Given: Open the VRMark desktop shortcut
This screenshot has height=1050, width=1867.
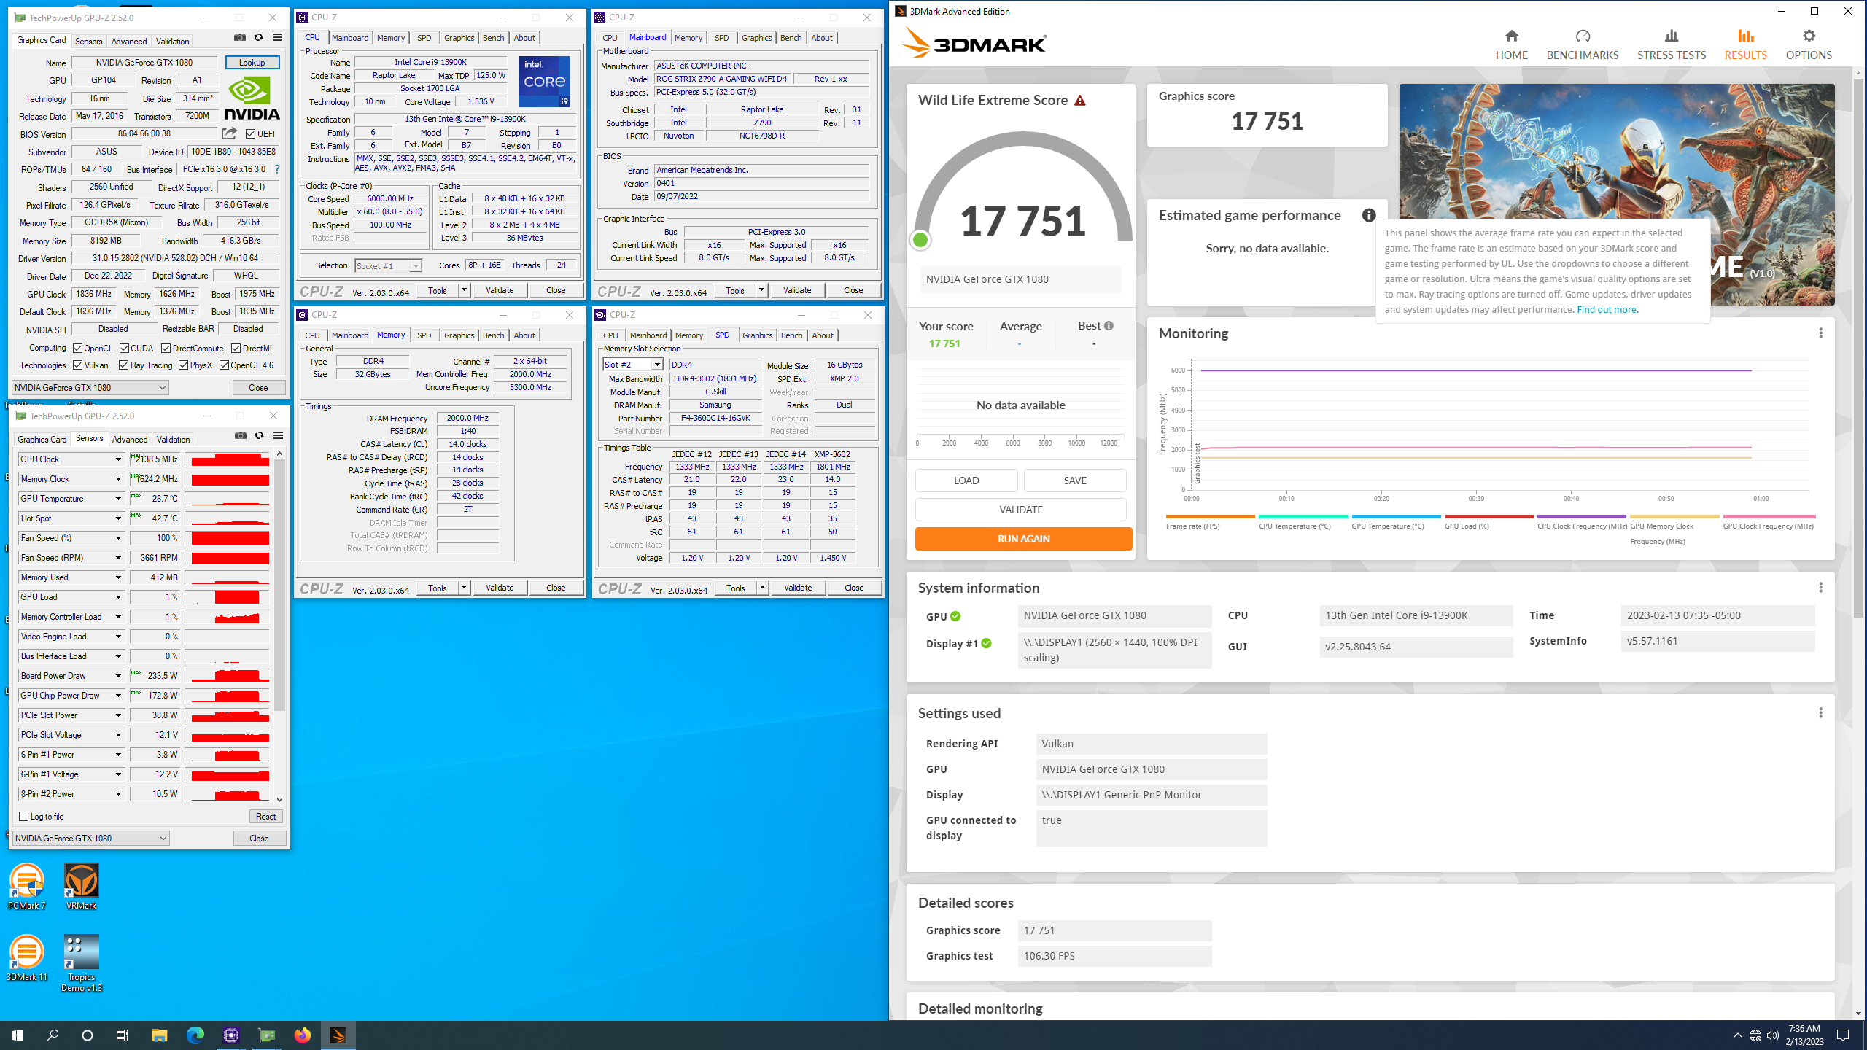Looking at the screenshot, I should (x=81, y=887).
